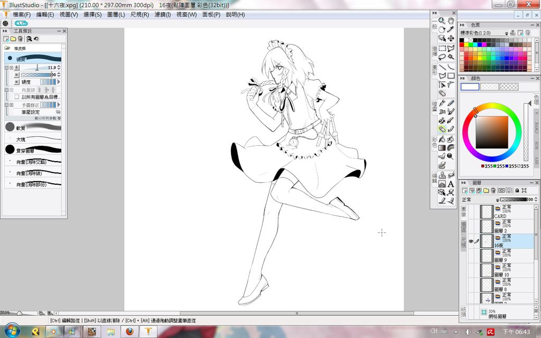Click the lock layer icon
The image size is (541, 338).
point(517,190)
